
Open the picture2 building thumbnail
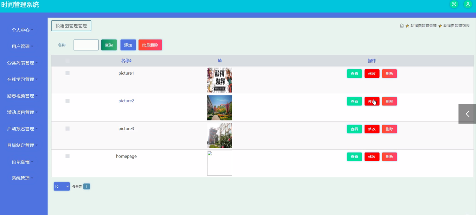coord(220,107)
